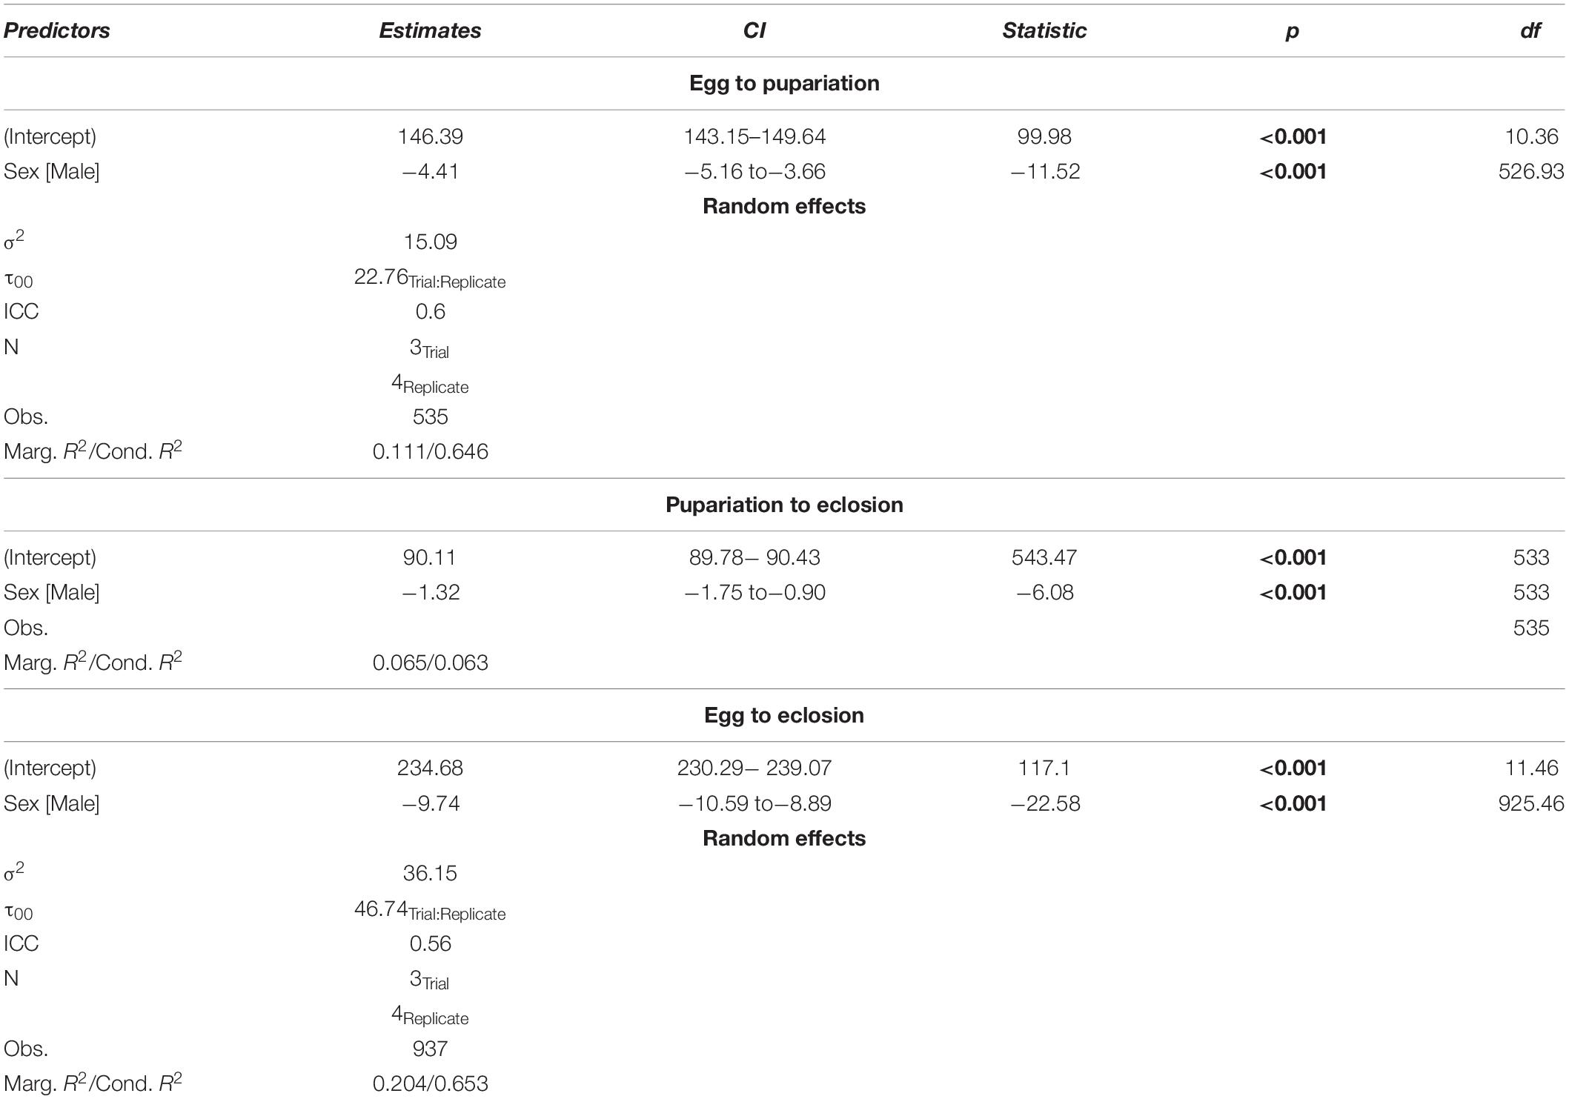
Task: Select the statistic value 543.47
Action: coord(1044,557)
